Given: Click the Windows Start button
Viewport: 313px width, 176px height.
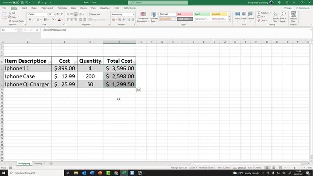Looking at the screenshot, I should [x=4, y=173].
